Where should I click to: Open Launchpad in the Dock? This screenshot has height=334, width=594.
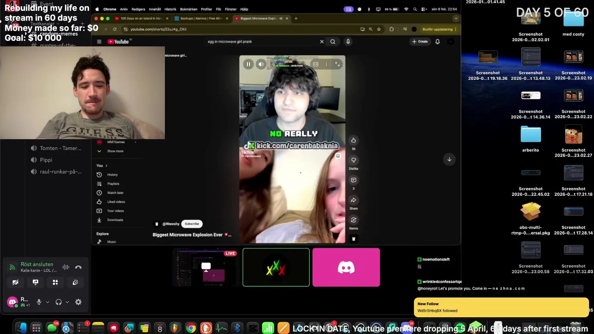[36, 328]
